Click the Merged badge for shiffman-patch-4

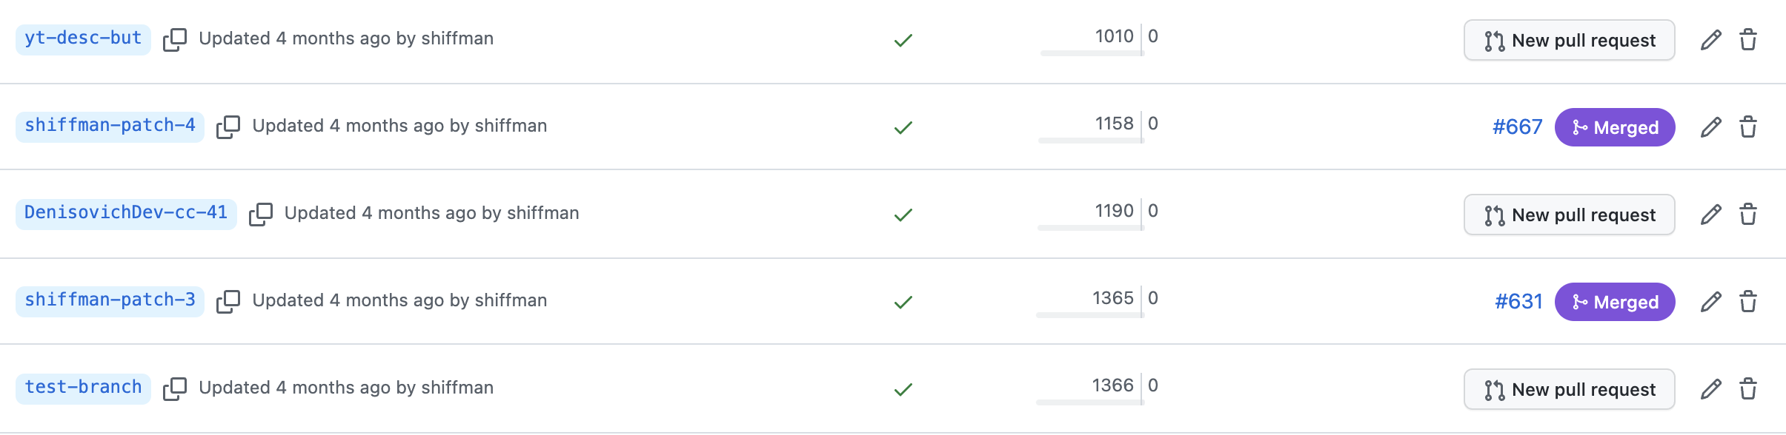pyautogui.click(x=1616, y=127)
